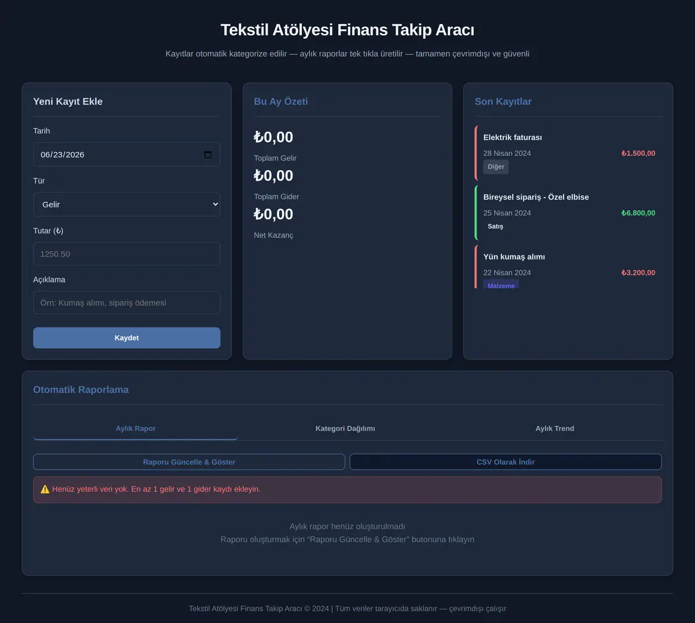Open the calendar picker icon in Tarih field

[208, 155]
